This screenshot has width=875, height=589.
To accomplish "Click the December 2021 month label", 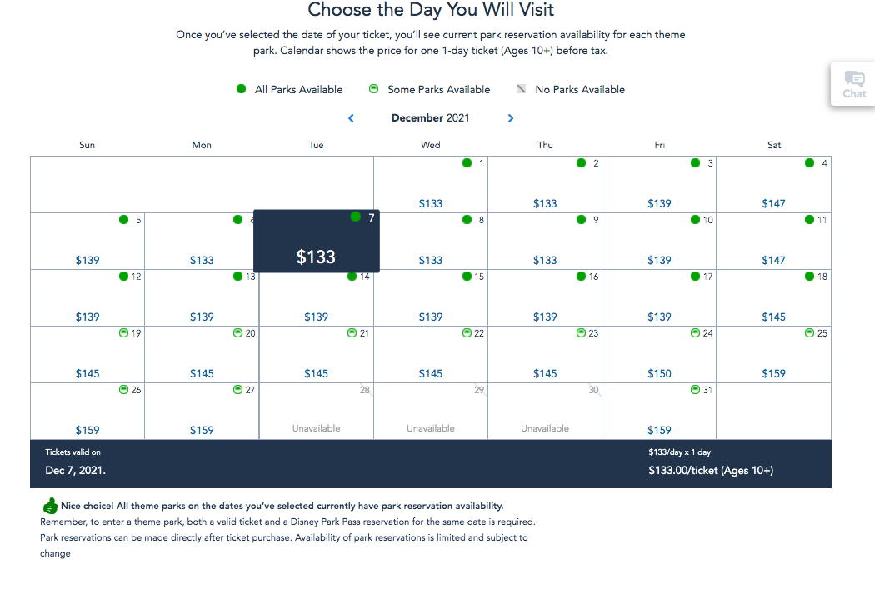I will click(x=430, y=118).
